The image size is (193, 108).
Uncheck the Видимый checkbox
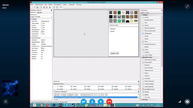(x=42, y=50)
